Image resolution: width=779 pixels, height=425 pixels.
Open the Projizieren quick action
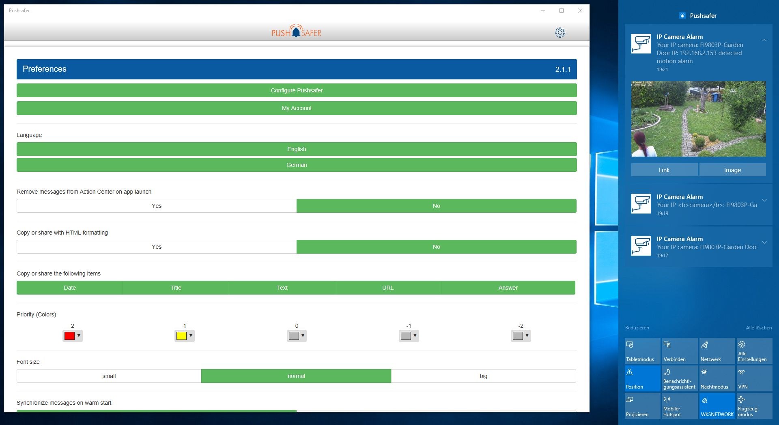click(x=643, y=406)
